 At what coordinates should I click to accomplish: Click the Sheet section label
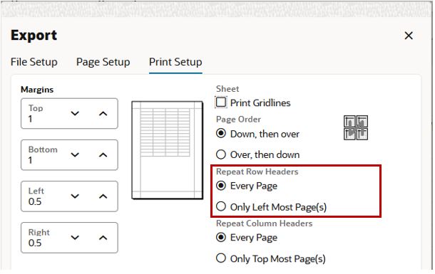pyautogui.click(x=227, y=89)
